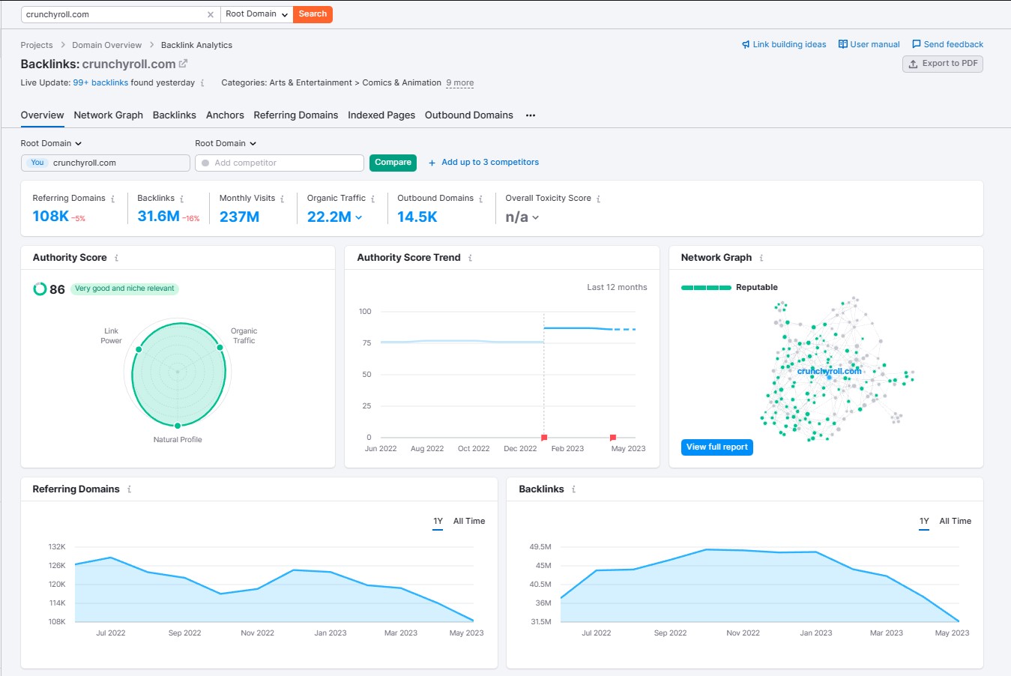Open more tabs ellipsis menu

[531, 115]
